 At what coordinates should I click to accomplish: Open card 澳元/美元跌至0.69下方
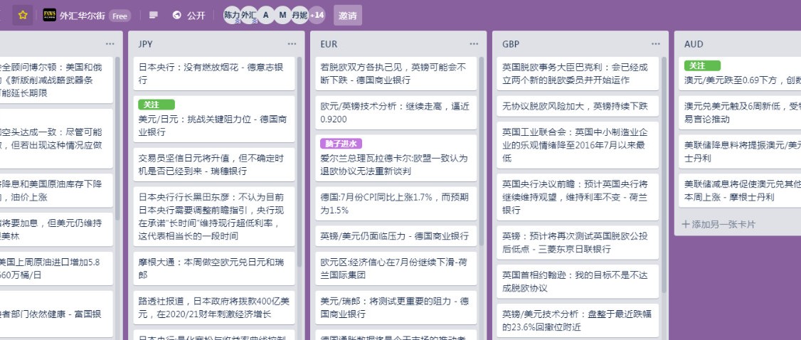(x=741, y=73)
